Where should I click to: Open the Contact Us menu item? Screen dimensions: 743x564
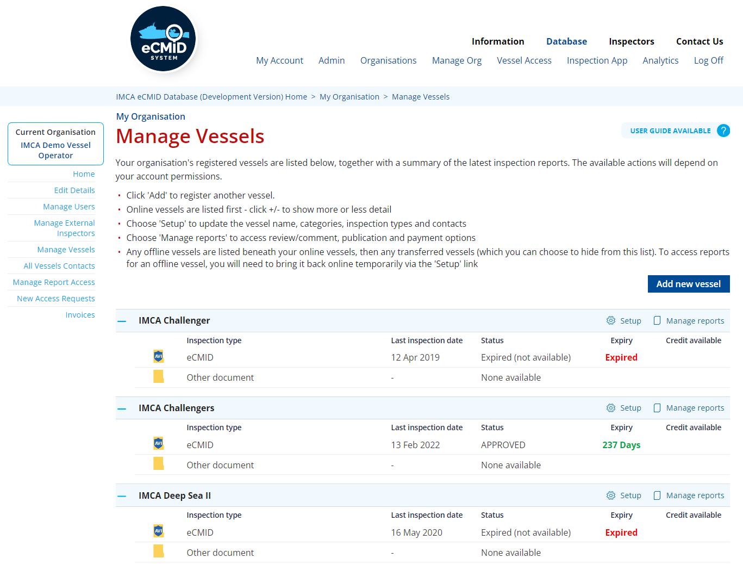pos(700,41)
